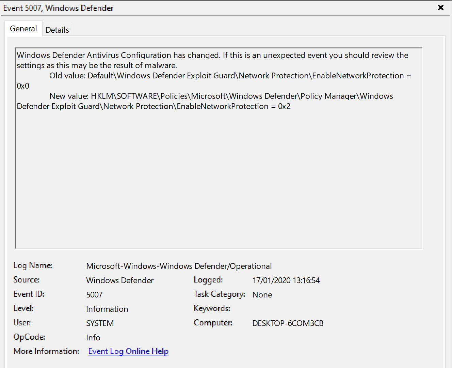Switch to the Details tab

57,30
